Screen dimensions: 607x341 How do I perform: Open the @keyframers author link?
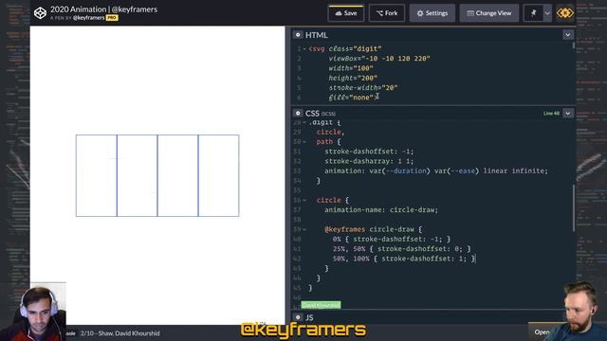(x=88, y=18)
